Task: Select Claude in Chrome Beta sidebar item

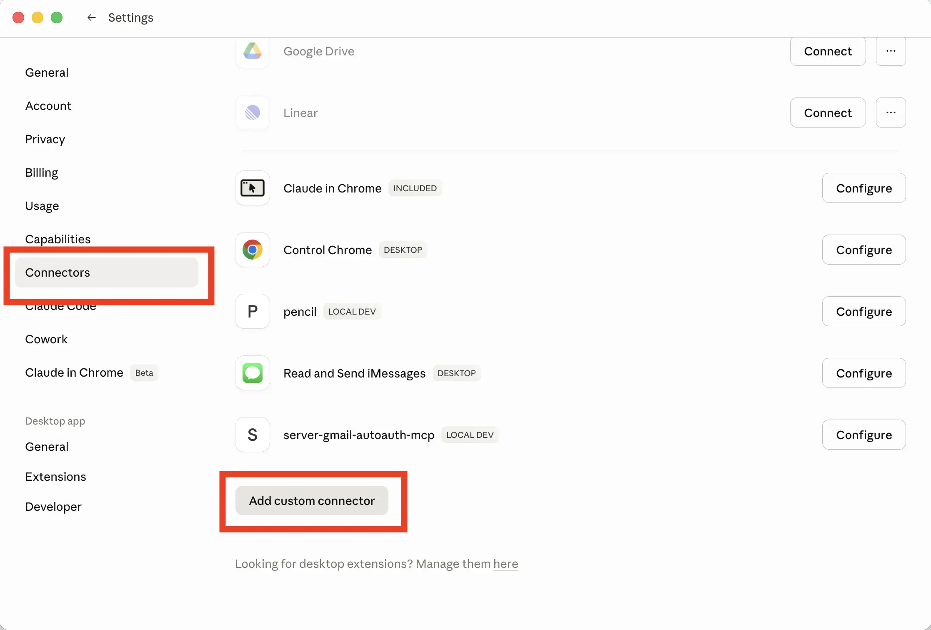Action: coord(74,372)
